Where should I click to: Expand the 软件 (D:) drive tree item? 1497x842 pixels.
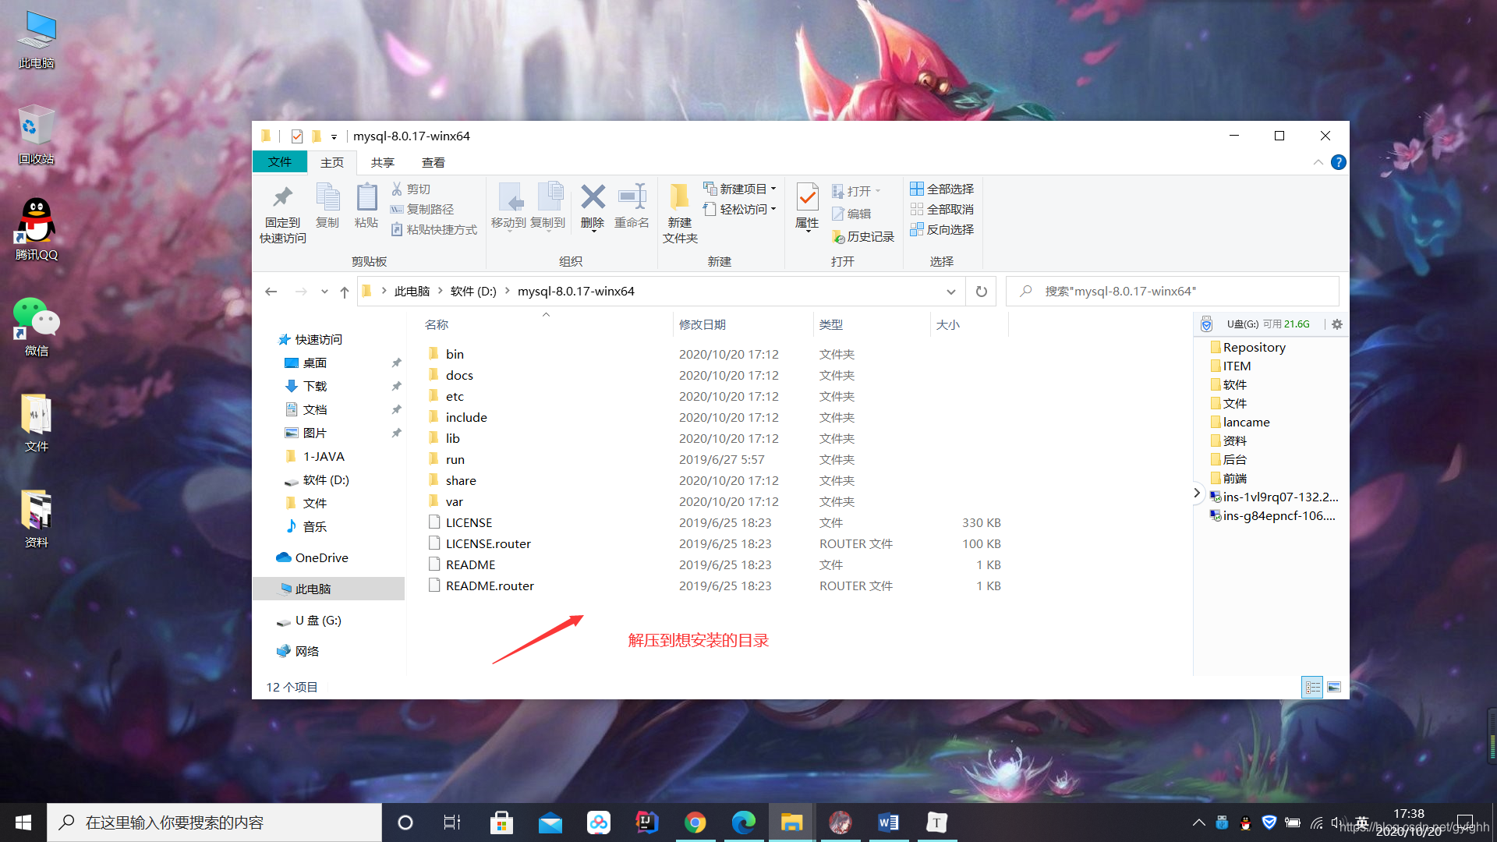(x=269, y=479)
